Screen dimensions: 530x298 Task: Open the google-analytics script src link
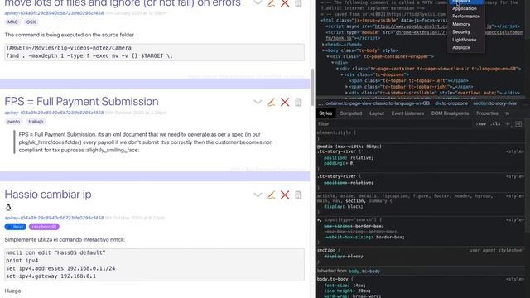click(411, 26)
